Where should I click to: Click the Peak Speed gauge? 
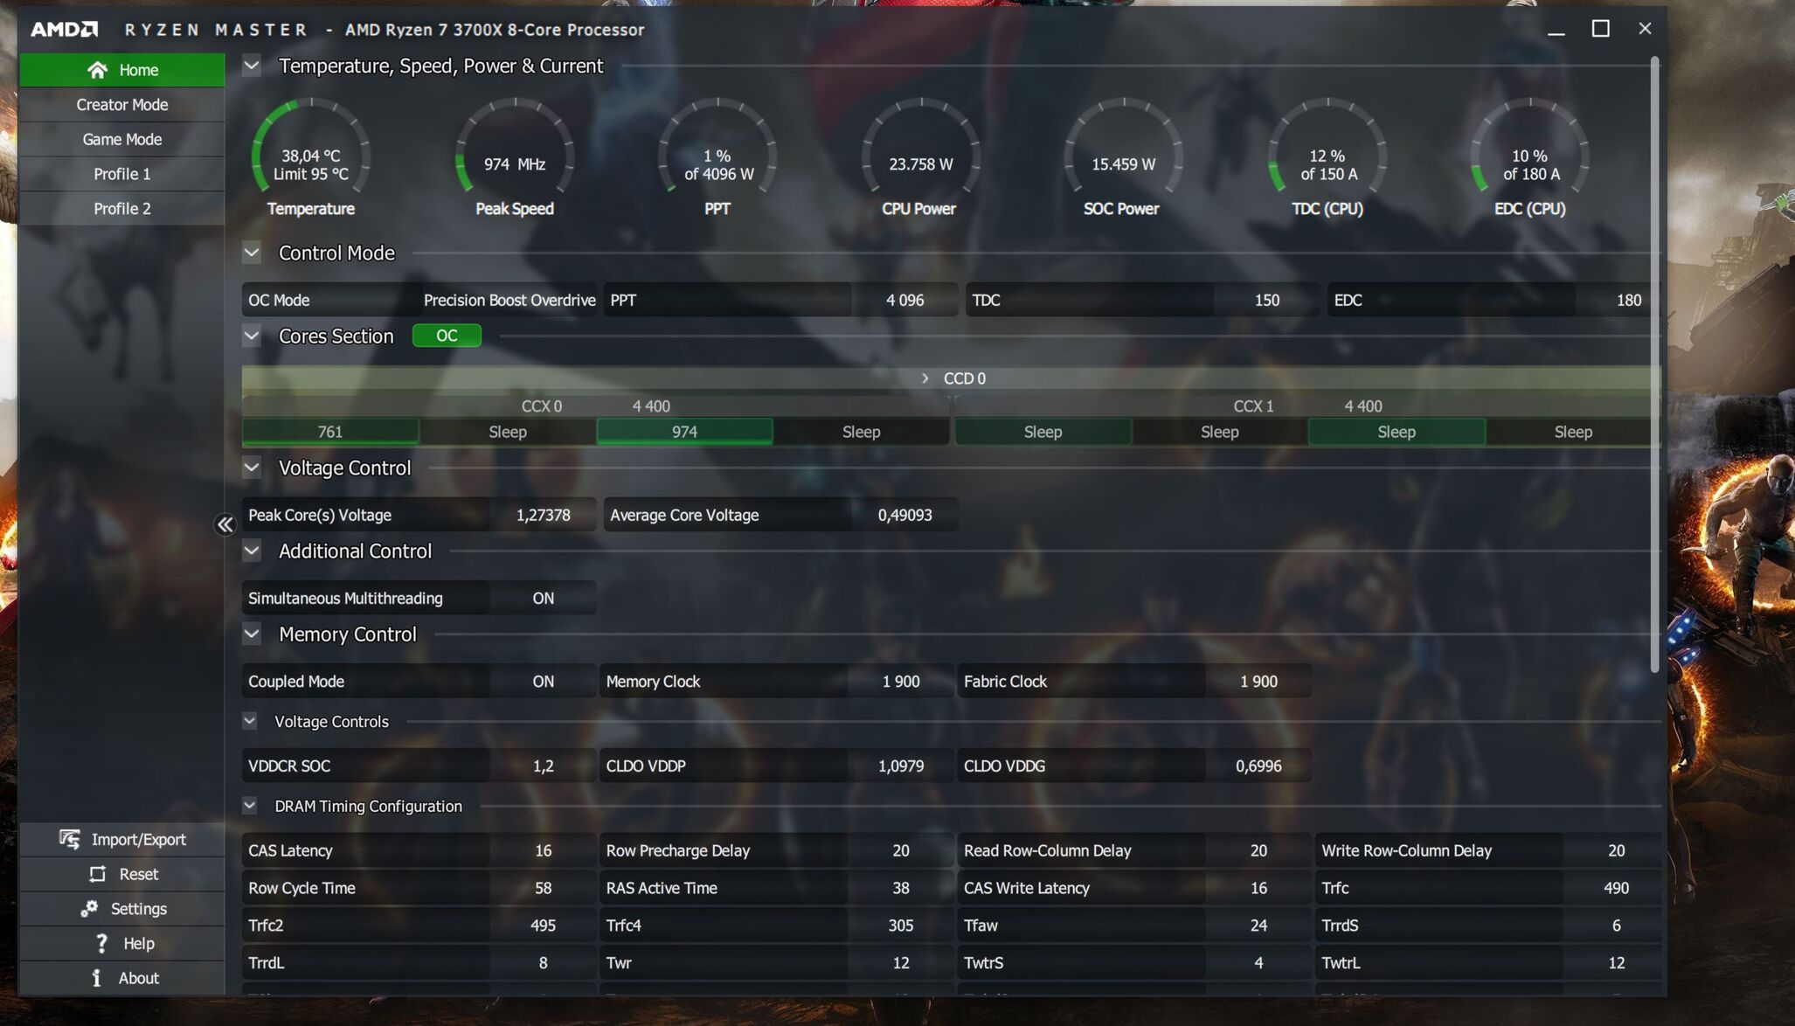[515, 147]
